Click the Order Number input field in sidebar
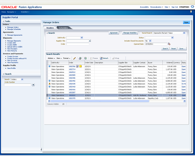195x156 pixels. pos(18,85)
